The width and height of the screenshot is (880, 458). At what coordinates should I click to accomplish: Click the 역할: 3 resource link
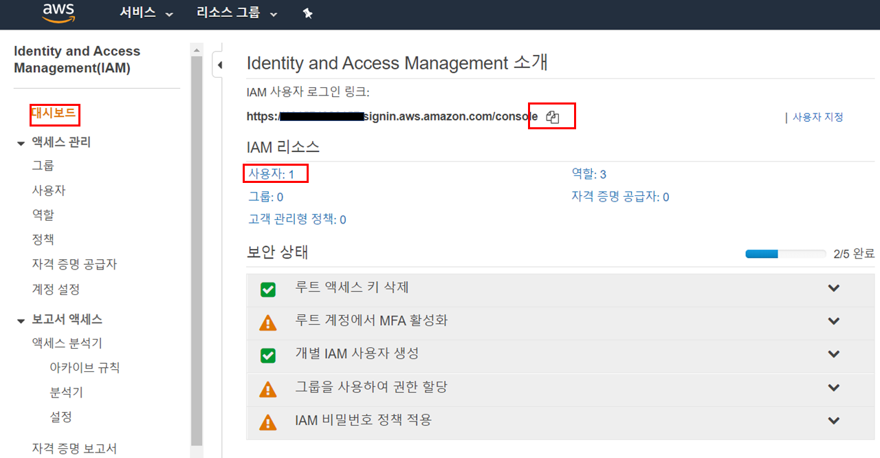coord(589,174)
